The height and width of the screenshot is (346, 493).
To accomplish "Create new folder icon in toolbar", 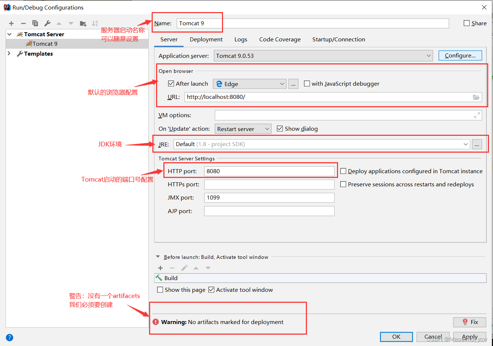I will [83, 23].
